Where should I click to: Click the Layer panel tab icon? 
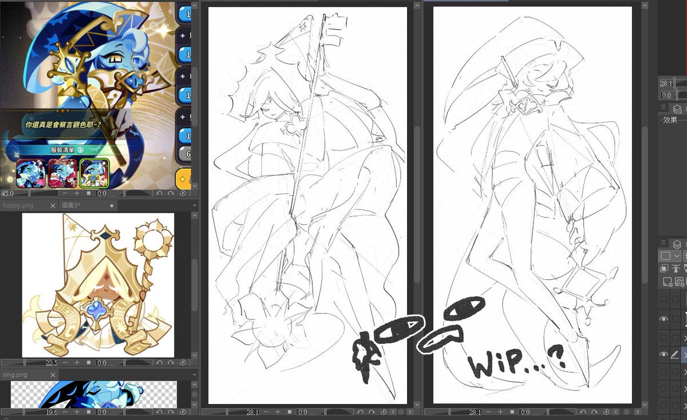tap(677, 244)
